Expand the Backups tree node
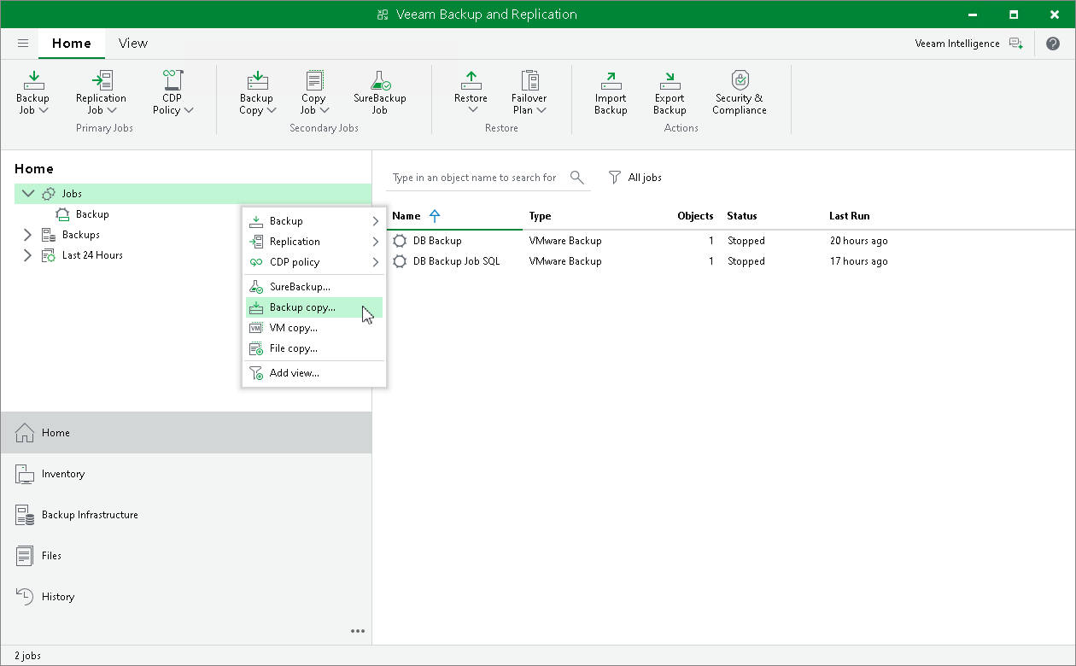1076x666 pixels. pyautogui.click(x=26, y=234)
